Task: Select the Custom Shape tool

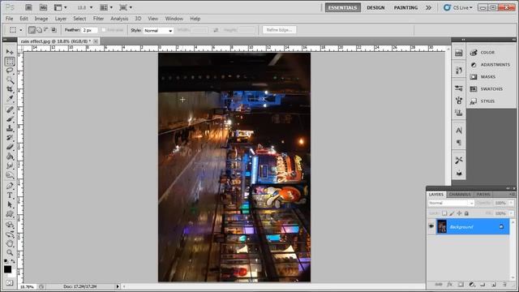Action: (x=10, y=213)
